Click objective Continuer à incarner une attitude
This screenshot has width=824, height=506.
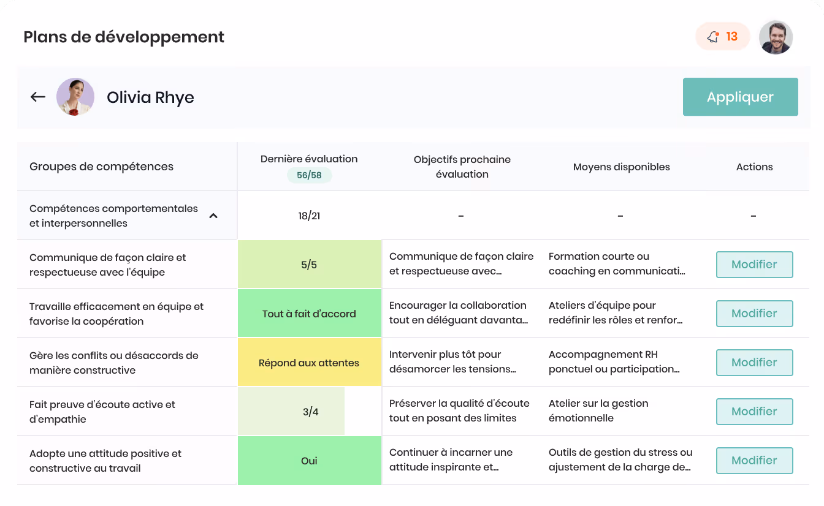pos(451,459)
